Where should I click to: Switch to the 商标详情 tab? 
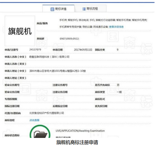(58, 9)
